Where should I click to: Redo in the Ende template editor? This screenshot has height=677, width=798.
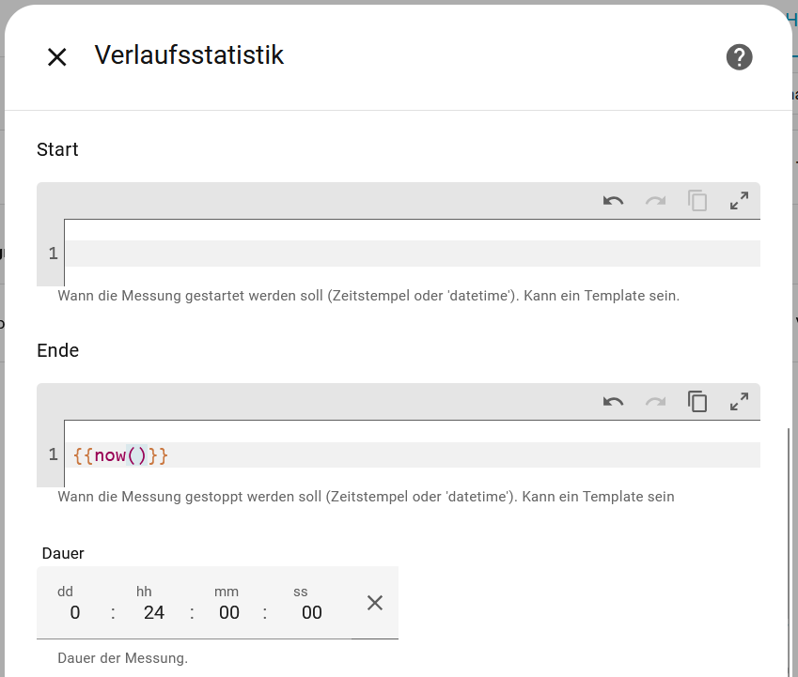[655, 402]
